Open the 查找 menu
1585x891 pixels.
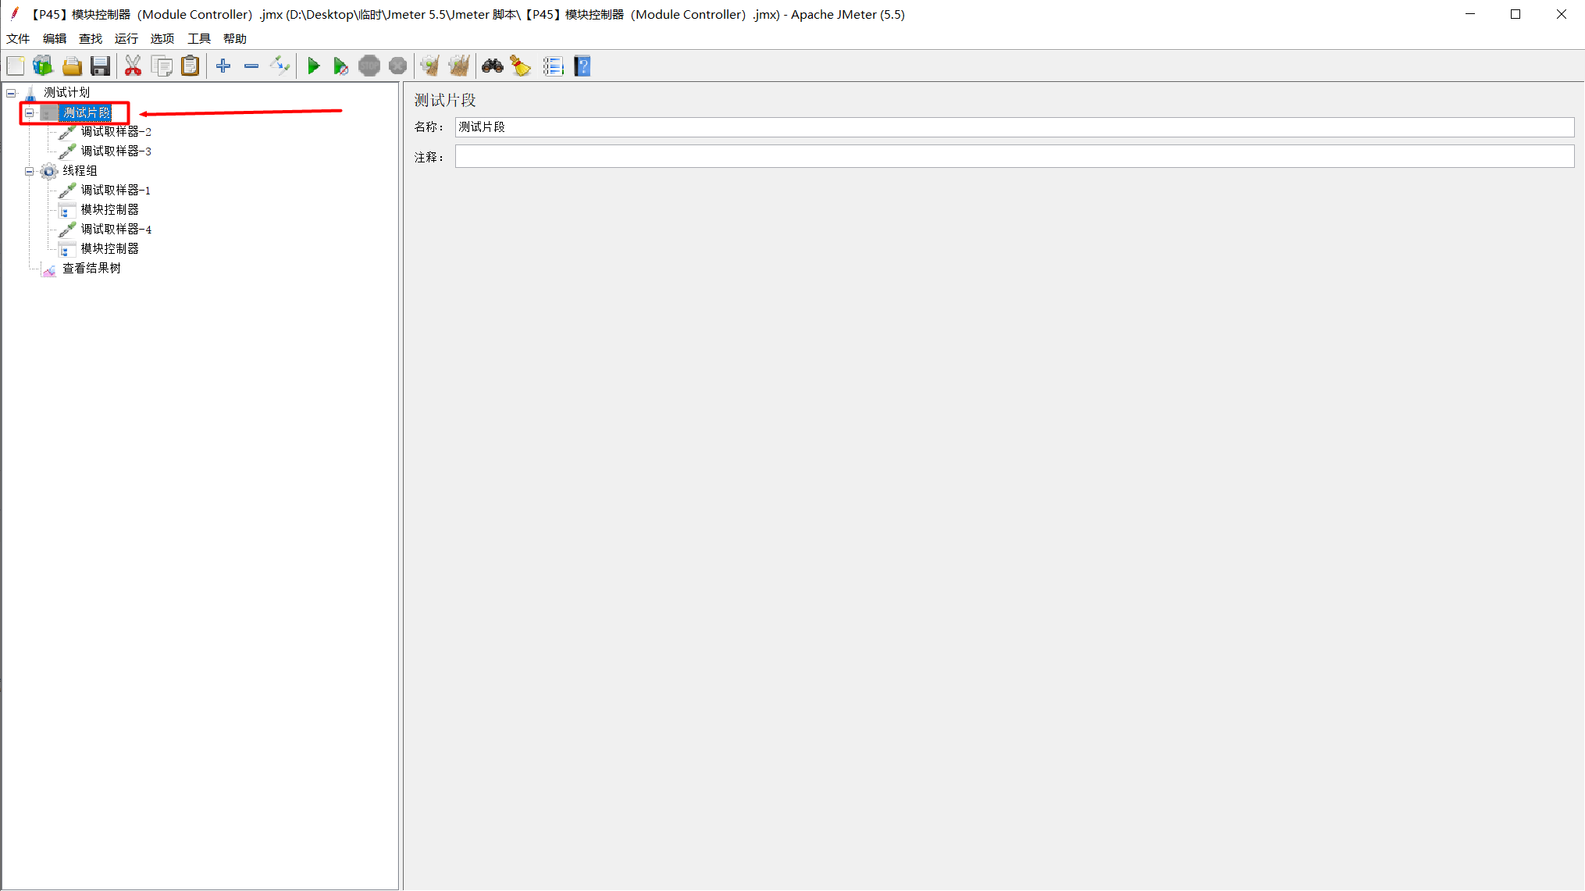pos(91,38)
